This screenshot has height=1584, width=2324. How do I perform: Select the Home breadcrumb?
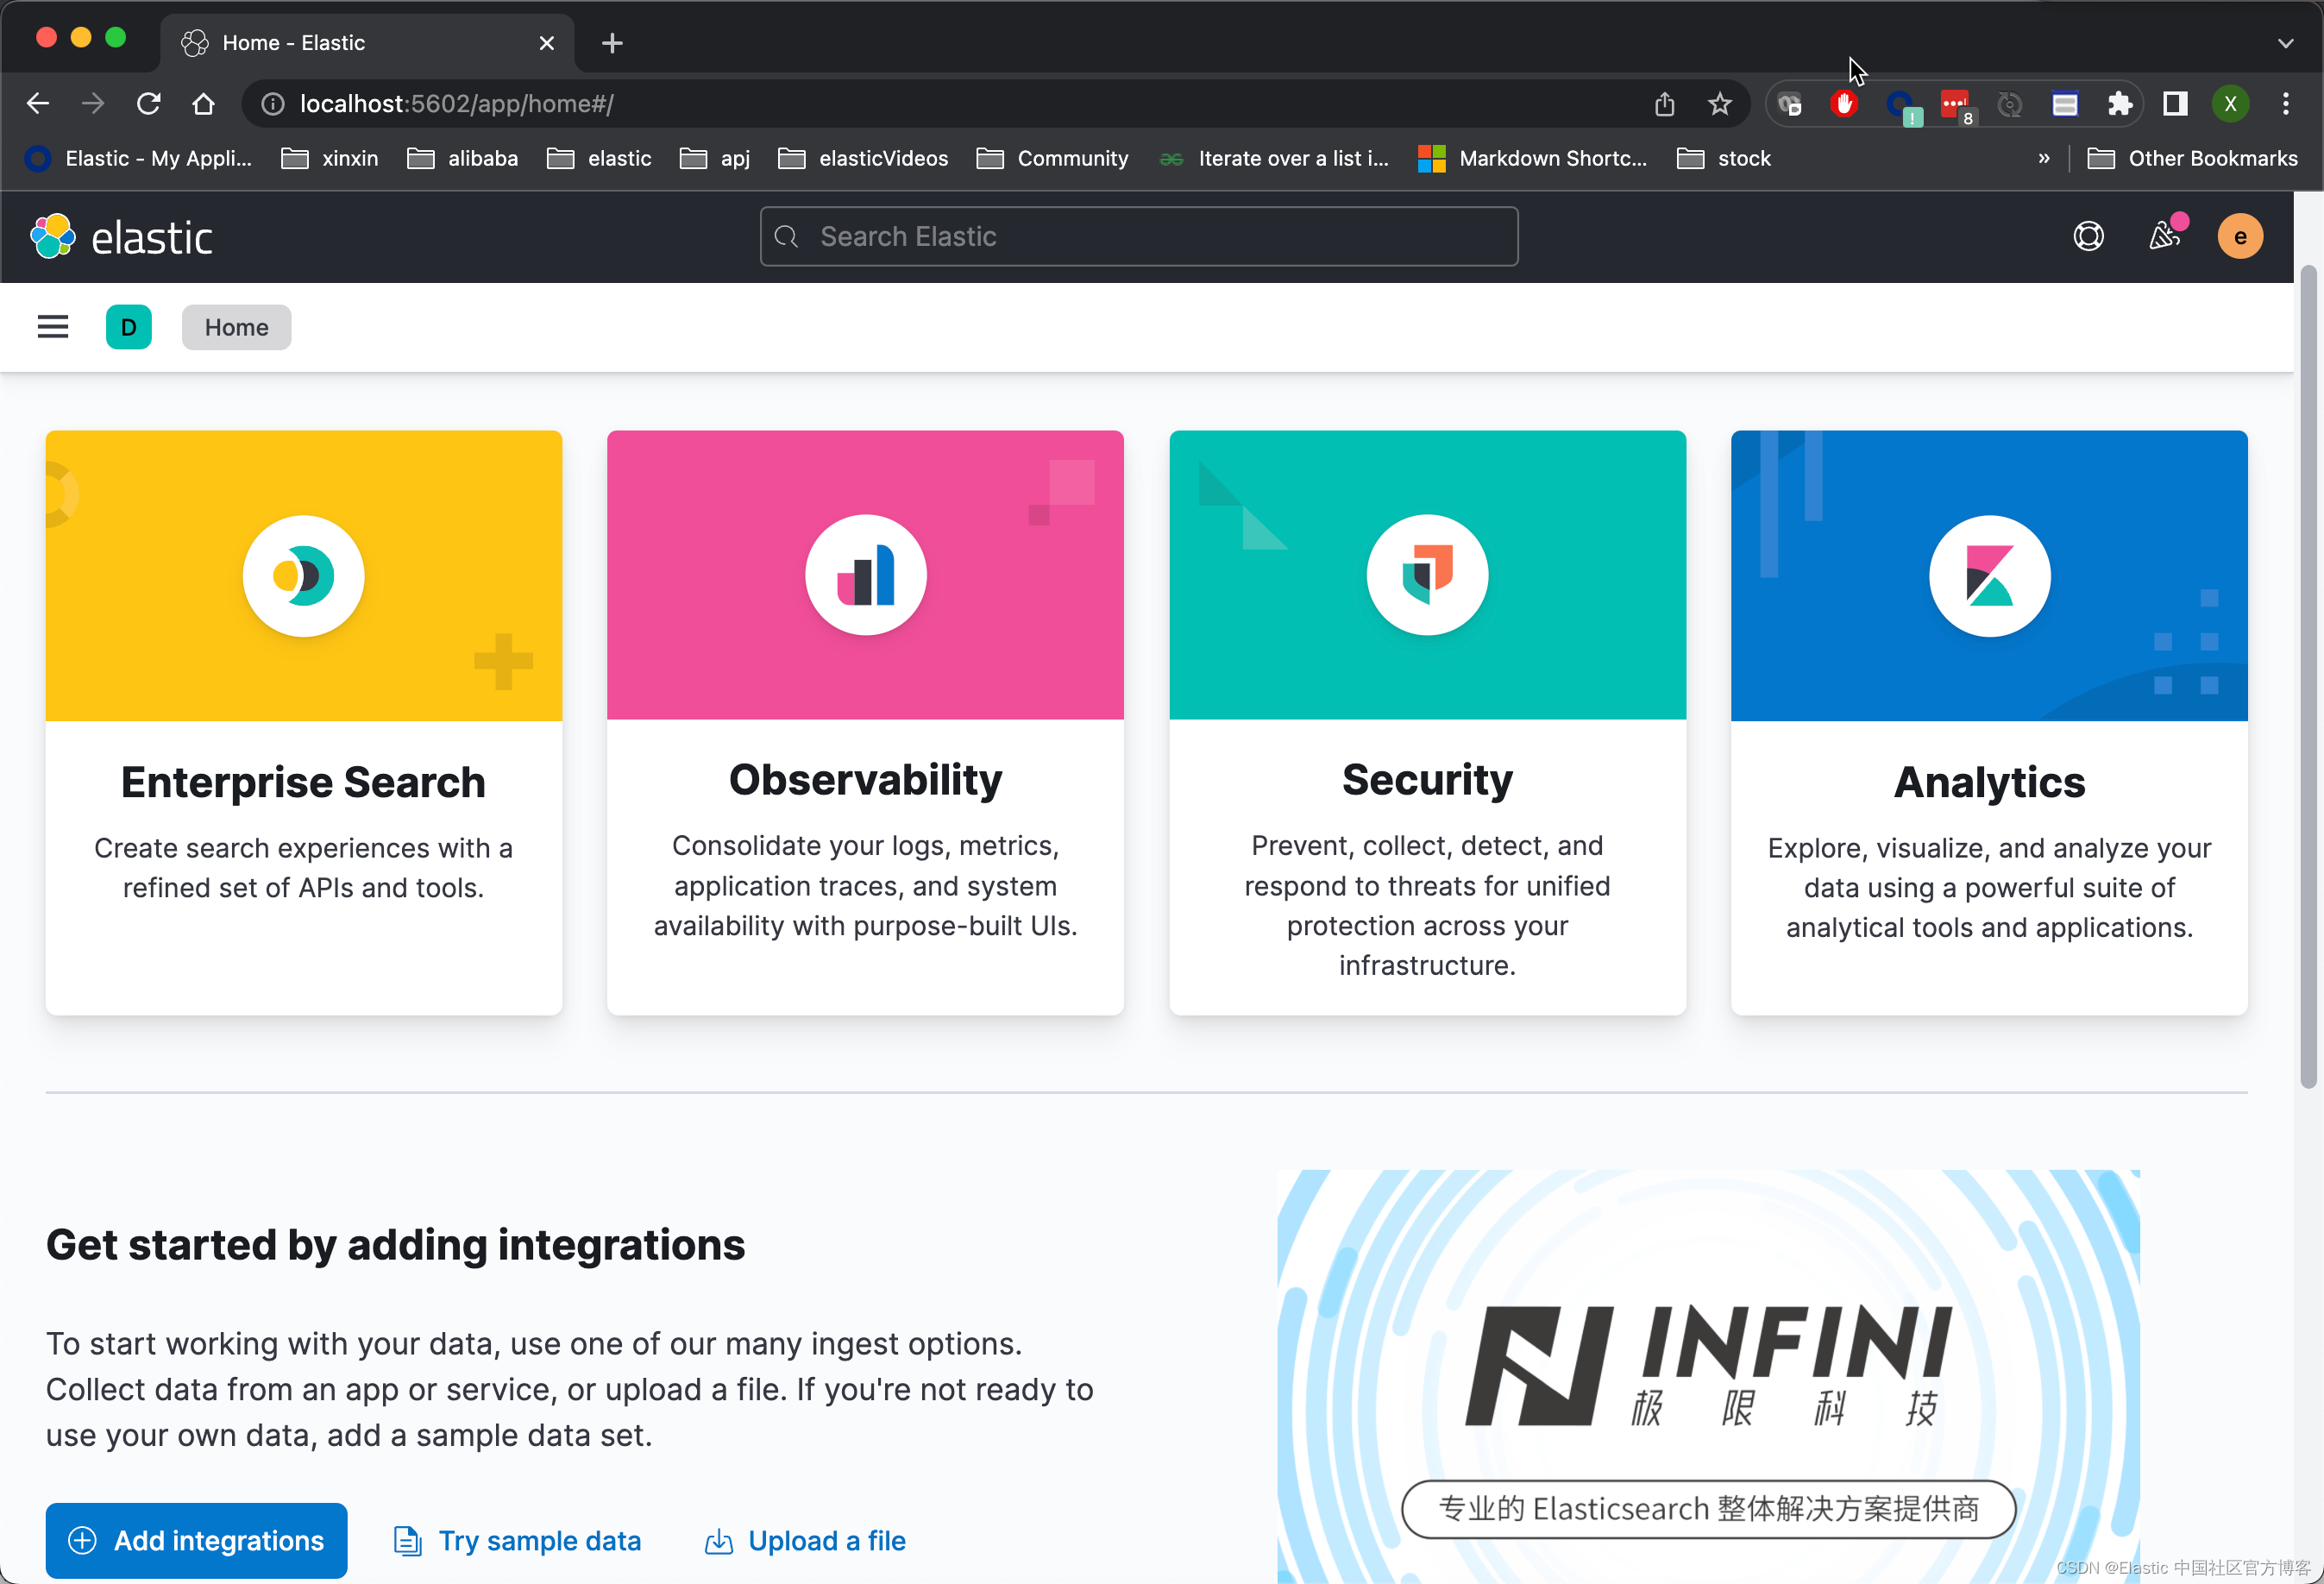[x=236, y=327]
